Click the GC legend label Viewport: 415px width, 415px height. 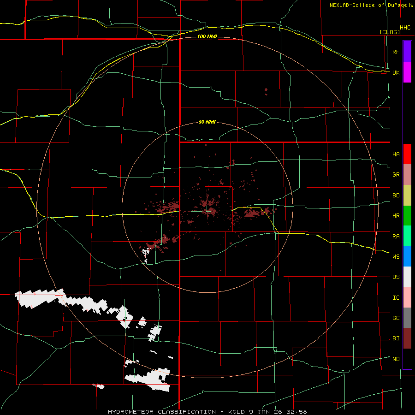click(396, 318)
